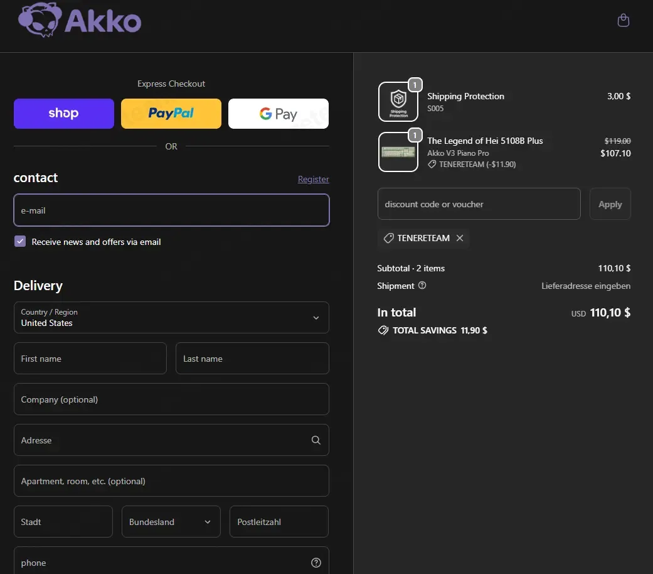Screen dimensions: 653x574
Task: Click the Akko wordmark text
Action: (104, 21)
